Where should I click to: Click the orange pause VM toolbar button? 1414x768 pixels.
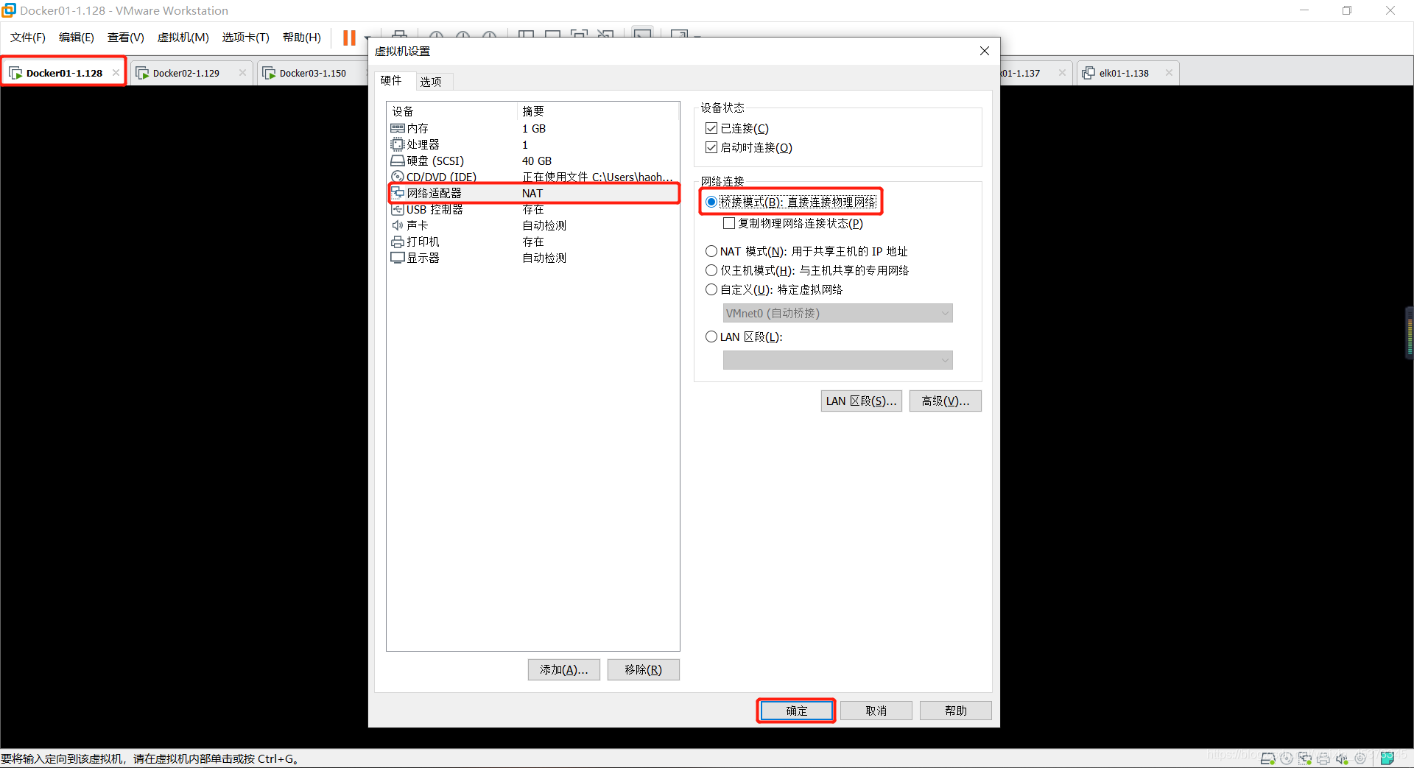[349, 38]
